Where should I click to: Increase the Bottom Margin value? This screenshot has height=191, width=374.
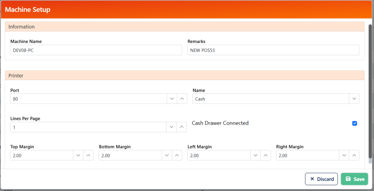(177, 155)
